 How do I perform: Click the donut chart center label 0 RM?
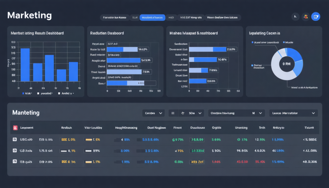click(x=287, y=64)
